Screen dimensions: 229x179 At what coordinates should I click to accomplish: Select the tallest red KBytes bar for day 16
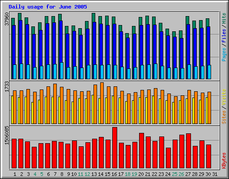114,148
